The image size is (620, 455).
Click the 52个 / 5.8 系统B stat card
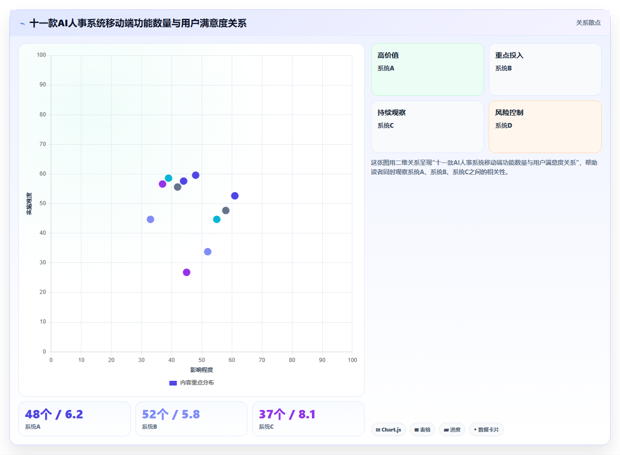coord(191,419)
